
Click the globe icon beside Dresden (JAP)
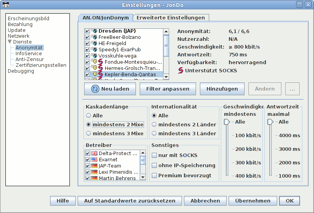95,31
